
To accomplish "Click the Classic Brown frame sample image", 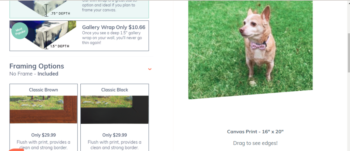I will coord(43,110).
